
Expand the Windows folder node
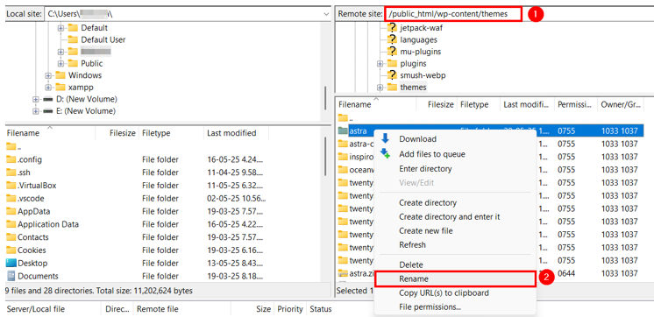[48, 76]
